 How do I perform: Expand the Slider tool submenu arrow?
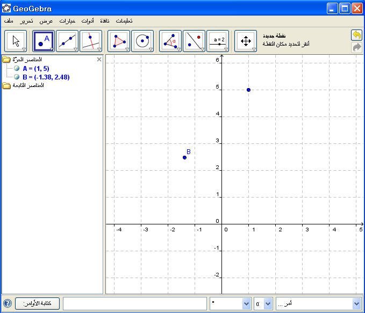point(226,49)
